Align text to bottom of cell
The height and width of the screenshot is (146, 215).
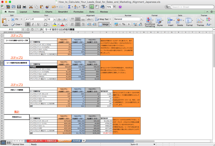click(x=83, y=19)
